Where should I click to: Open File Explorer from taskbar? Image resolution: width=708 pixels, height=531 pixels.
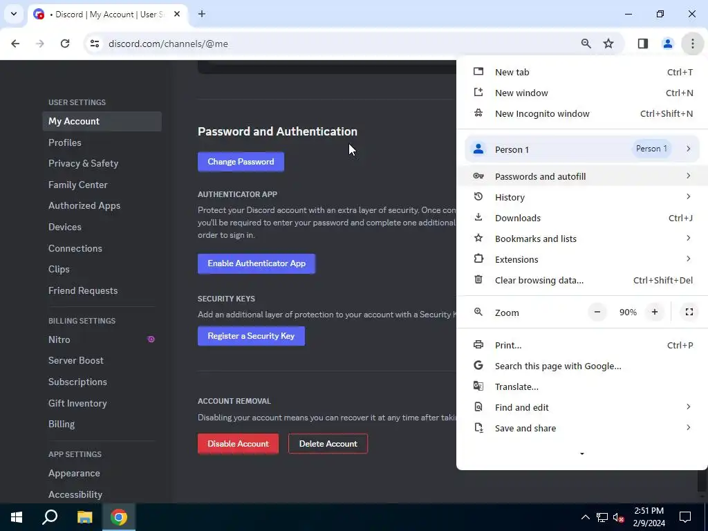point(84,517)
